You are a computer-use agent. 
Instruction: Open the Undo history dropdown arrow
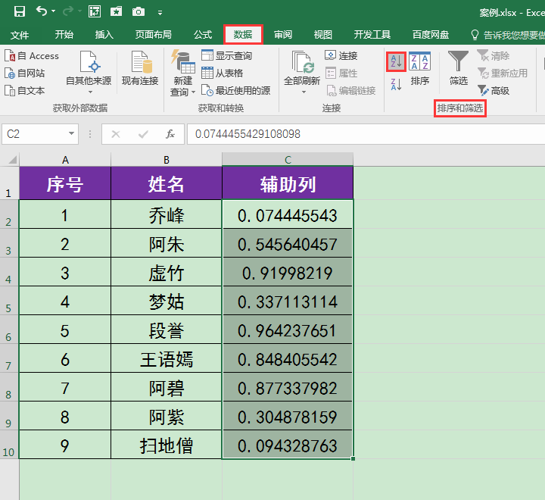(54, 11)
